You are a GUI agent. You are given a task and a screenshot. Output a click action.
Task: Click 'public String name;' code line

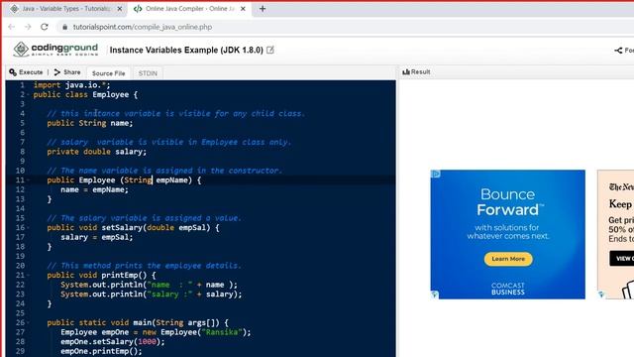90,123
